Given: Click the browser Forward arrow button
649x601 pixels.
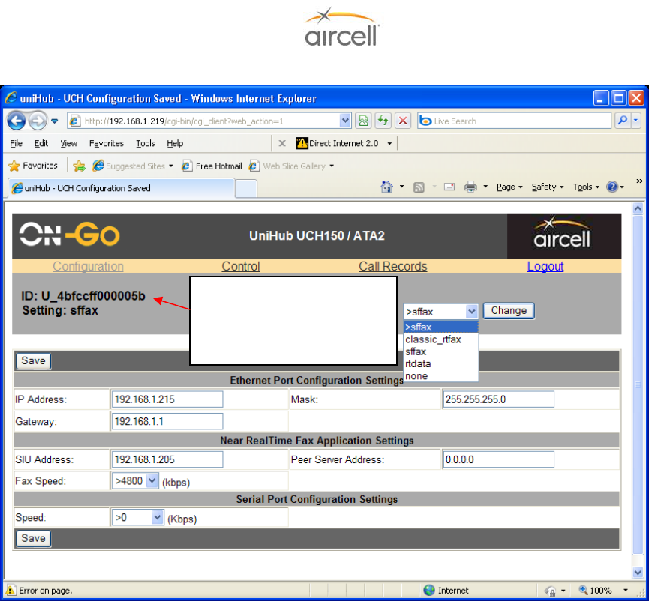Looking at the screenshot, I should coord(38,121).
